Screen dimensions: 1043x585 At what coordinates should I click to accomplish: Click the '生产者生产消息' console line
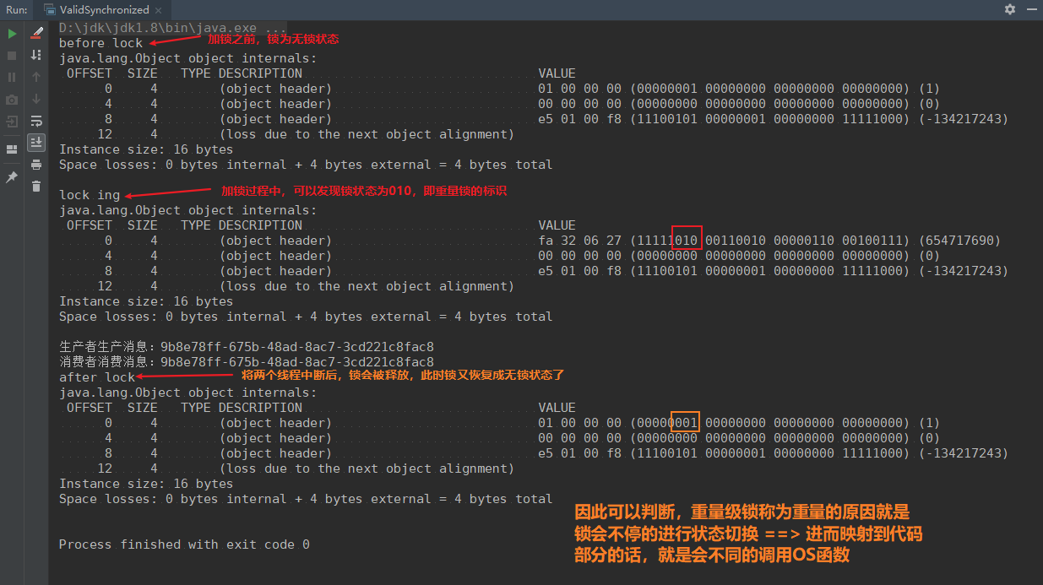click(x=247, y=347)
